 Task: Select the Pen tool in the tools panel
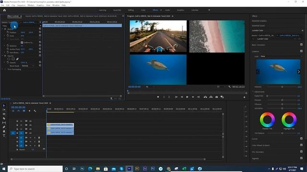pyautogui.click(x=4, y=127)
